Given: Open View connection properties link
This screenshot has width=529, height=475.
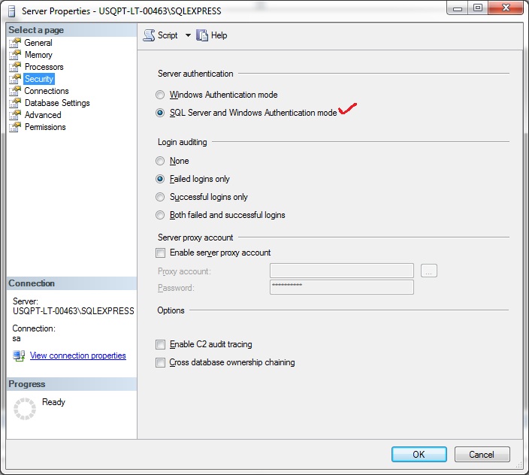Looking at the screenshot, I should pos(78,355).
